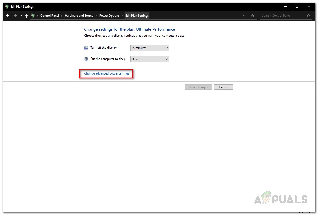Click the Control Panel icon in address bar
318x215 pixels.
[33, 15]
